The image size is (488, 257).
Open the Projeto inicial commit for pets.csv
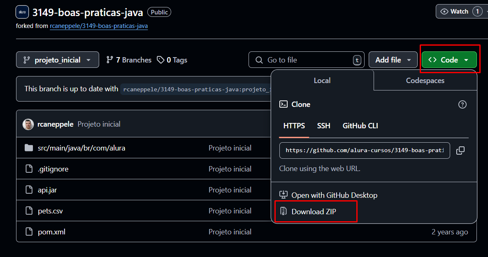(x=230, y=211)
